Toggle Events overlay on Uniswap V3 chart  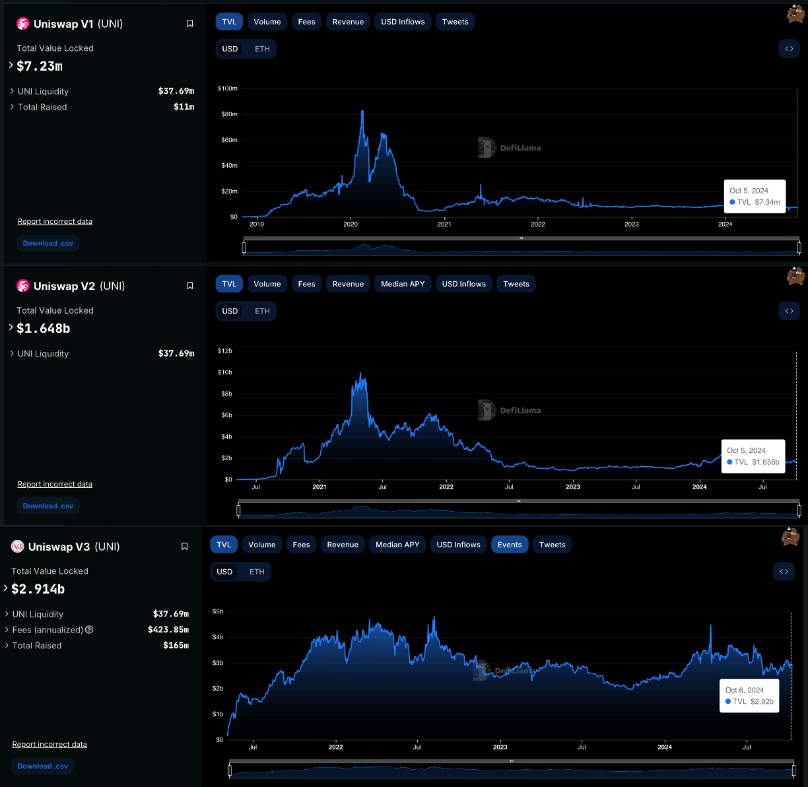tap(510, 545)
